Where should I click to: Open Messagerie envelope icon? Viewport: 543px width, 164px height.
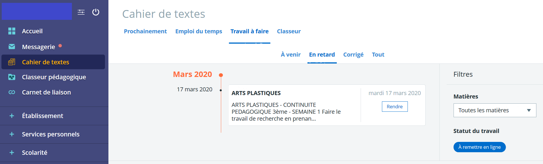pyautogui.click(x=12, y=47)
